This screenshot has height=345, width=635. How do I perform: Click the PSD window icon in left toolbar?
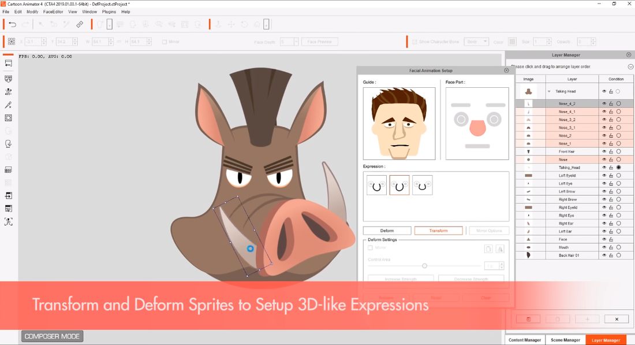[9, 209]
